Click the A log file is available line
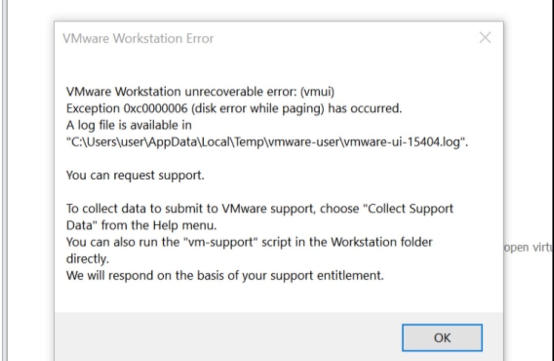The width and height of the screenshot is (554, 361). coord(129,126)
